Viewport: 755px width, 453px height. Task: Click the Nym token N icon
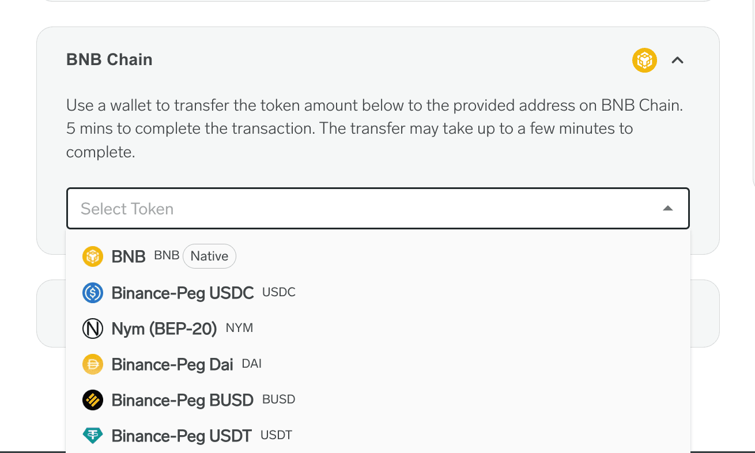(93, 329)
